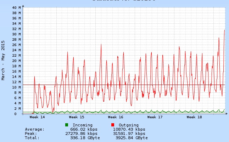Select the Peak row label
Image resolution: width=229 pixels, height=142 pixels.
[31, 134]
